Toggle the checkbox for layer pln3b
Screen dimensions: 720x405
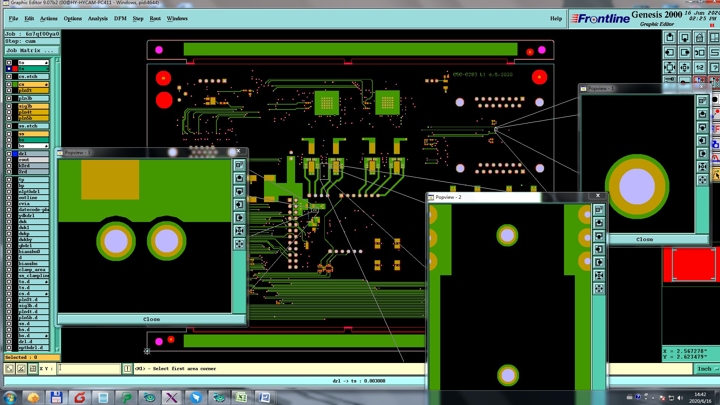click(9, 98)
